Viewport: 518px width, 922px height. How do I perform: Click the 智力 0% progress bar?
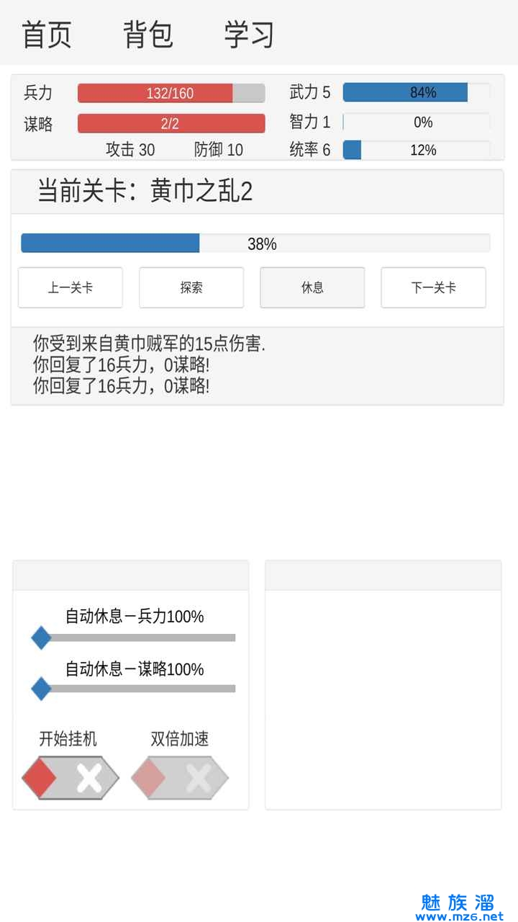417,122
